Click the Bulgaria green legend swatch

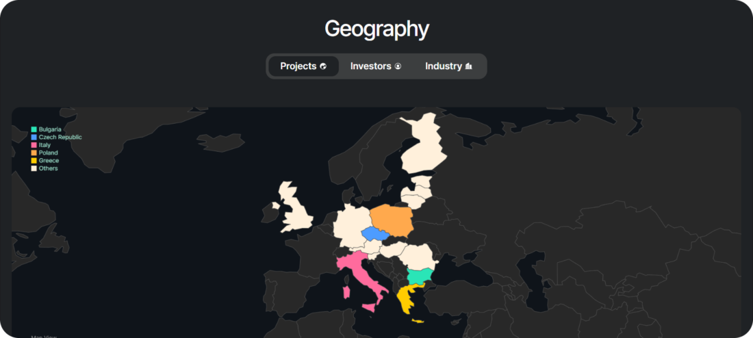pyautogui.click(x=34, y=129)
